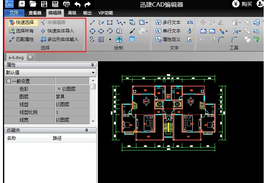Choose the Match Properties (匹配属性) tool
The height and width of the screenshot is (183, 264).
[22, 39]
